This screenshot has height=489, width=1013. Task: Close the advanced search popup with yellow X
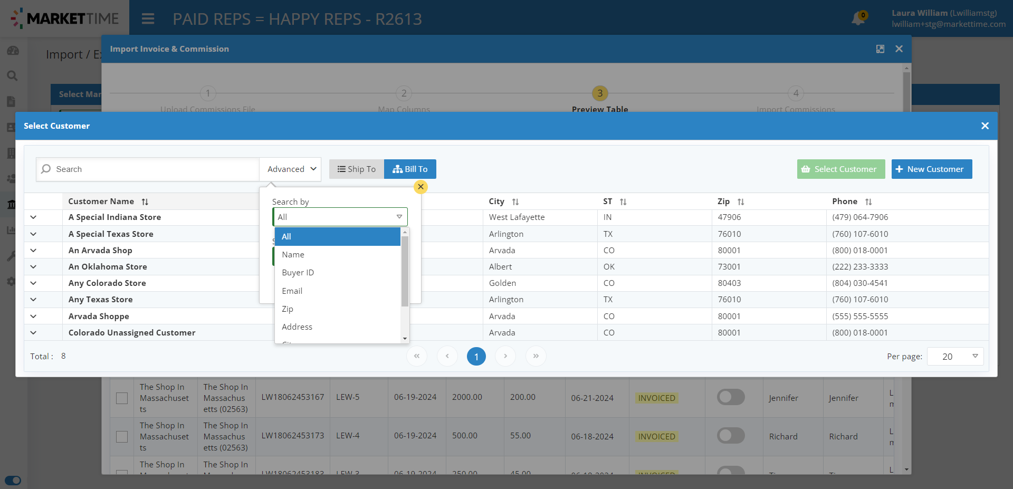point(421,187)
